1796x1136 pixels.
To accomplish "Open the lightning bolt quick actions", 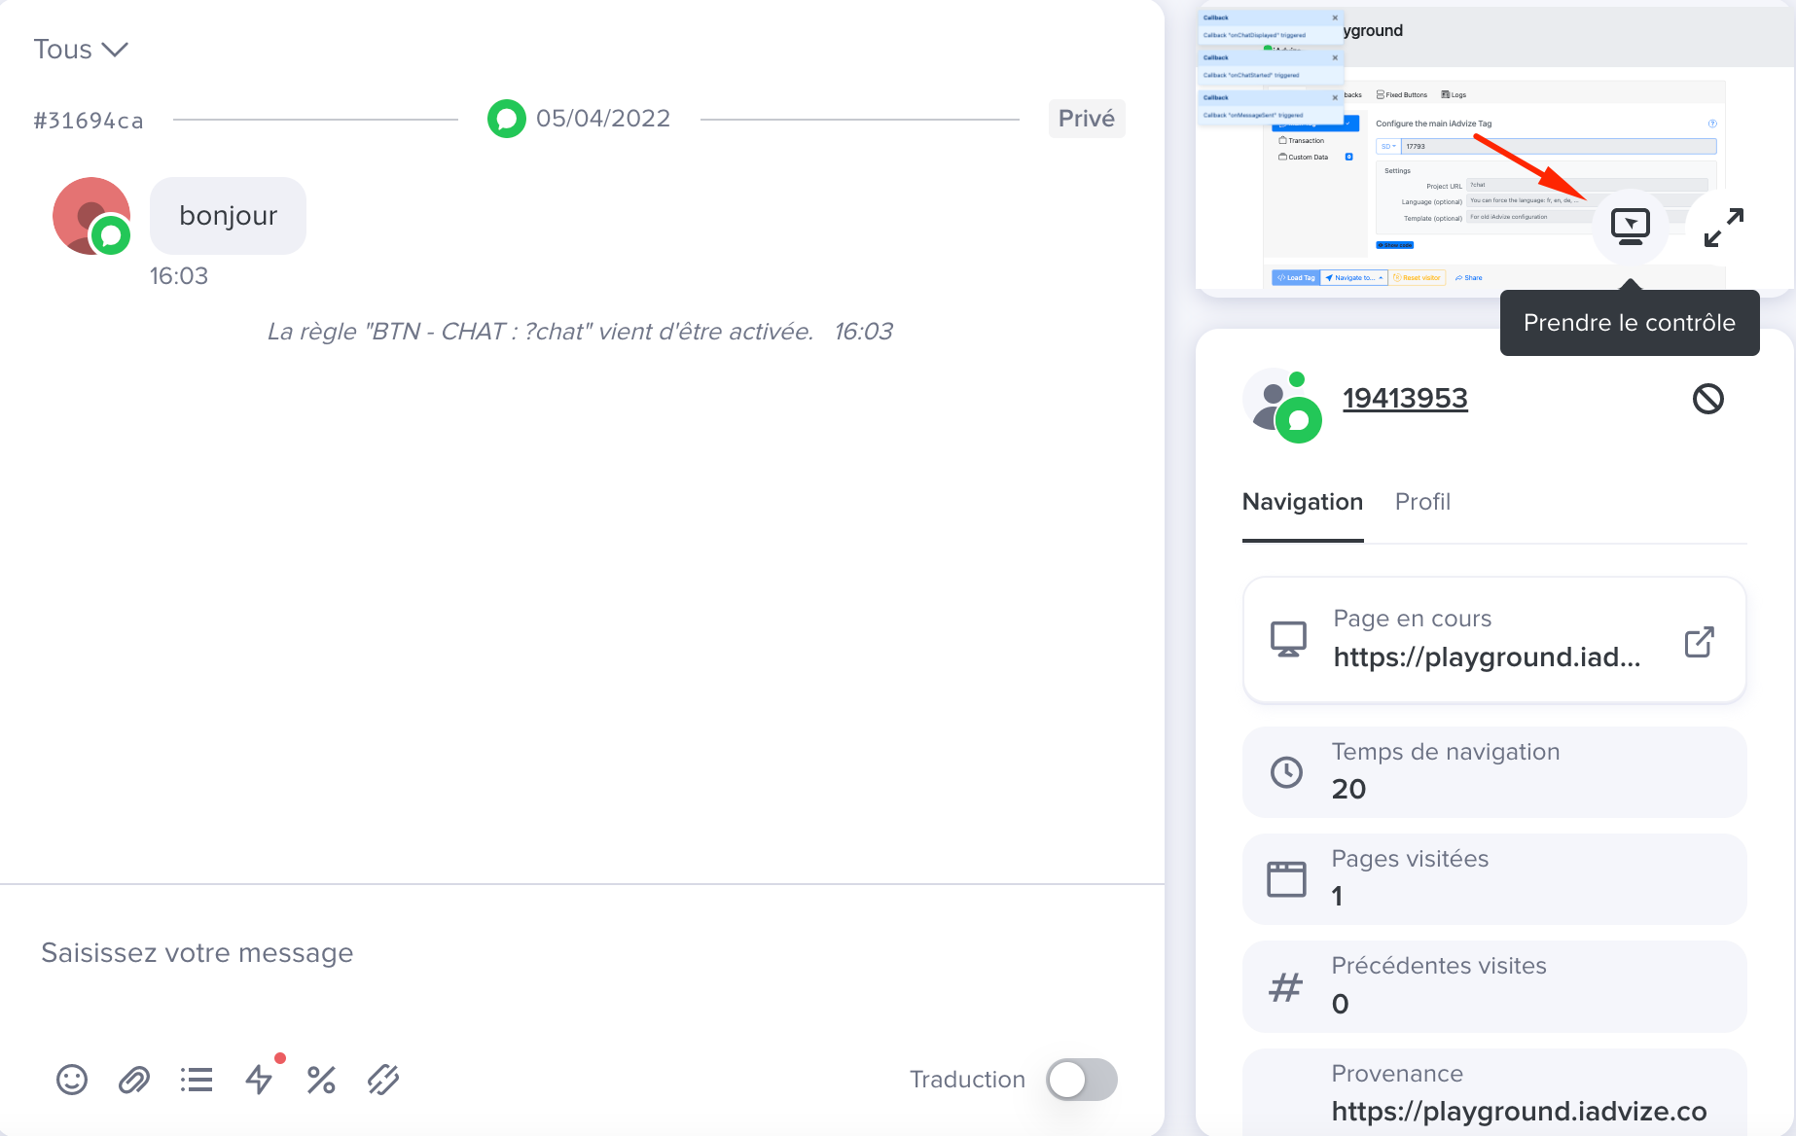I will (x=259, y=1079).
